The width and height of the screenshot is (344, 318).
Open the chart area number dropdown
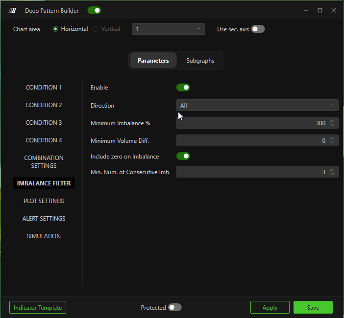[x=168, y=29]
